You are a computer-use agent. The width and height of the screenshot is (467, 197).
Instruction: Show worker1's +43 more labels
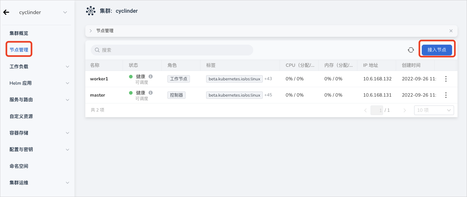point(268,79)
